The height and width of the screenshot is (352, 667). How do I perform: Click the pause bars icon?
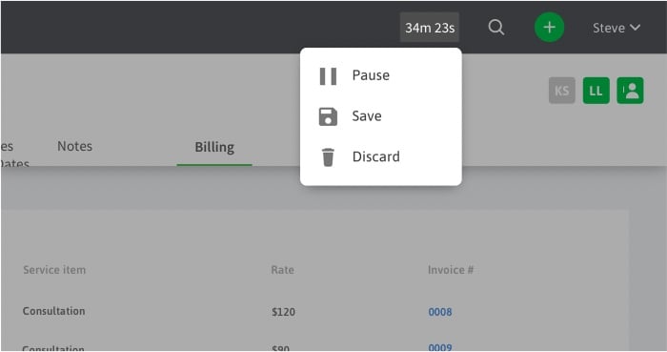tap(328, 76)
